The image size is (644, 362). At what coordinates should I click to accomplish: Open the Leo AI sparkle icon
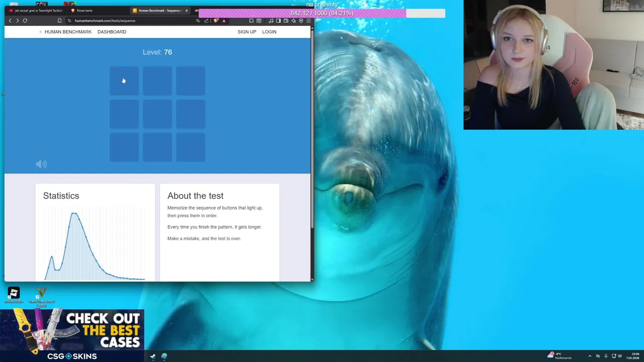pos(293,21)
